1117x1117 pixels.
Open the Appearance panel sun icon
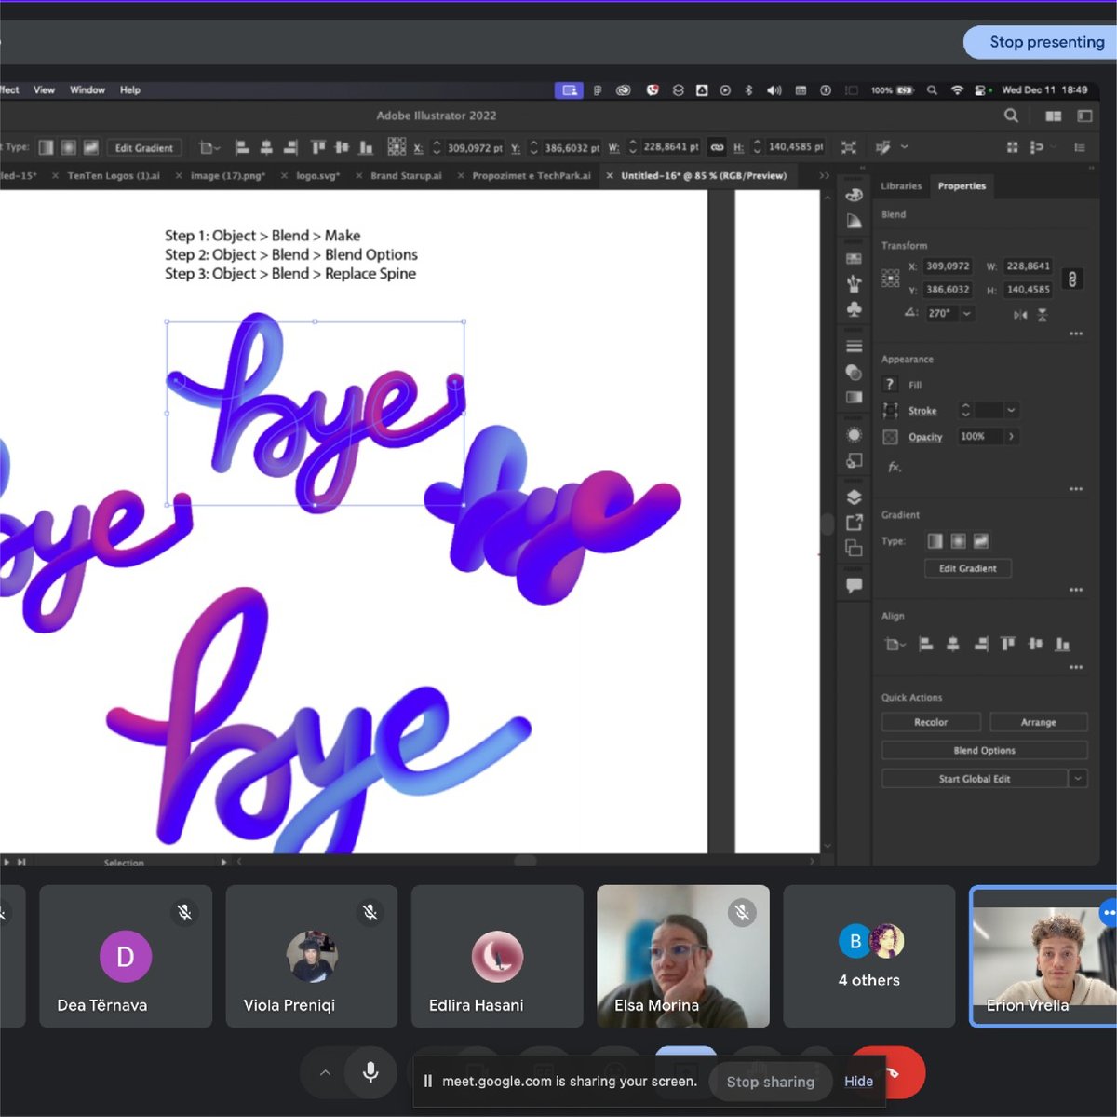[854, 435]
